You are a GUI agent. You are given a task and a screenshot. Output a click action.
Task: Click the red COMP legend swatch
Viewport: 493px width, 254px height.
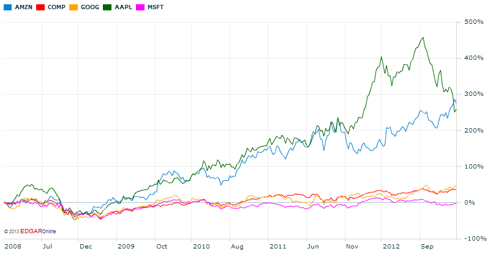click(x=41, y=7)
